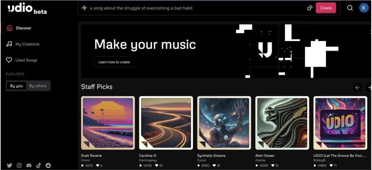
Task: Open the Discover menu item
Action: click(24, 28)
